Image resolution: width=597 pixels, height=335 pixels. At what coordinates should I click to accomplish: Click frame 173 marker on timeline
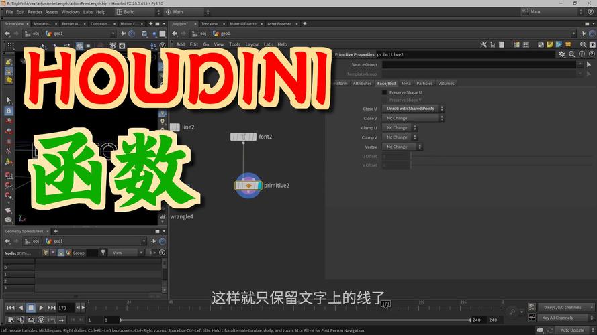(x=385, y=304)
